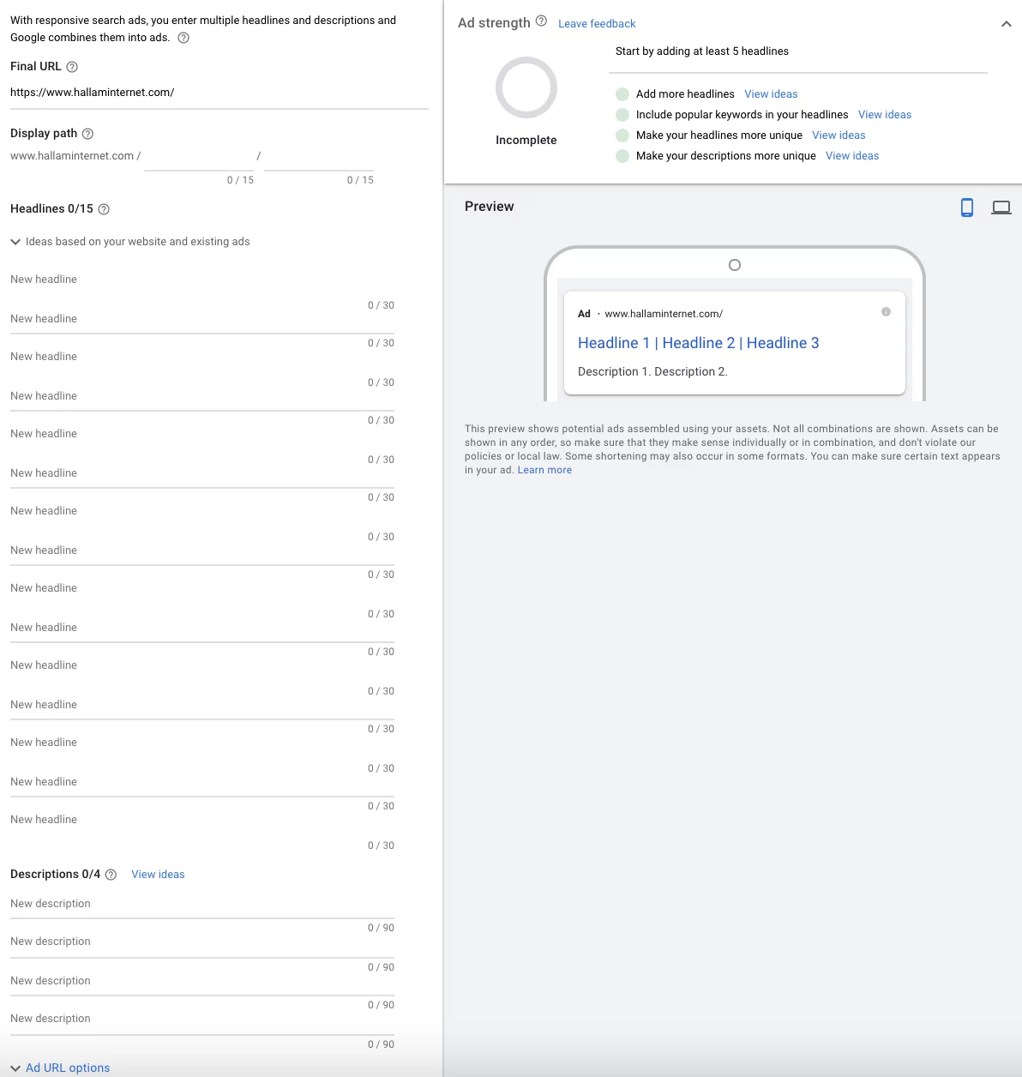
Task: Click the info icon in ad preview card
Action: pyautogui.click(x=886, y=312)
